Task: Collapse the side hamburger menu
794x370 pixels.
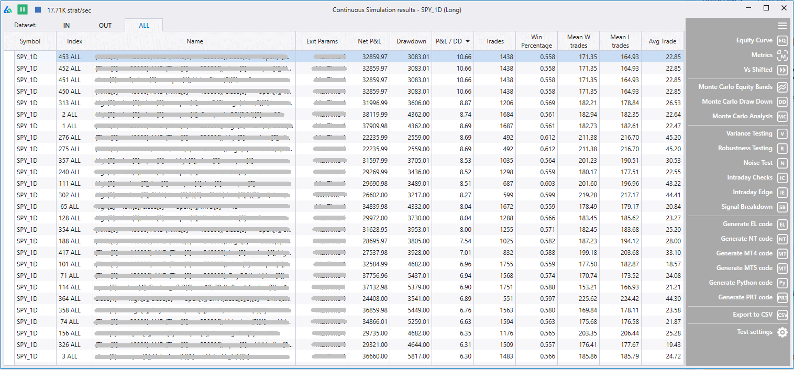Action: (x=782, y=26)
